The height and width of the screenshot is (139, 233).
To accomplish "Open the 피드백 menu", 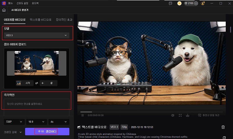I will coord(35,3).
